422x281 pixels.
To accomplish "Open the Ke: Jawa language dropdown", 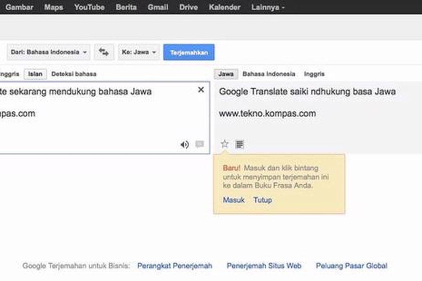I will click(x=139, y=52).
